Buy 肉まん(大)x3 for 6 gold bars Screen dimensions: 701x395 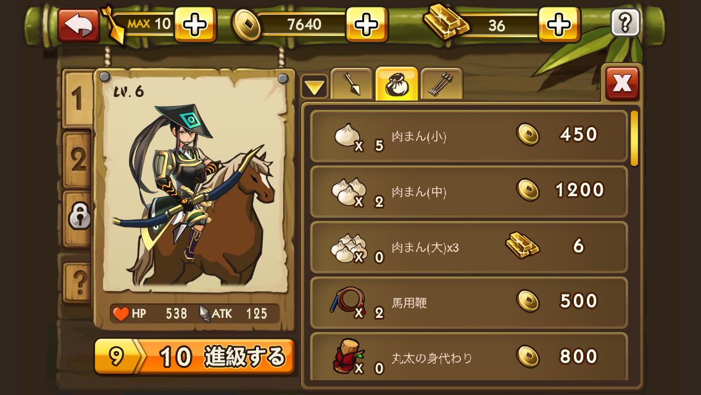pyautogui.click(x=468, y=247)
